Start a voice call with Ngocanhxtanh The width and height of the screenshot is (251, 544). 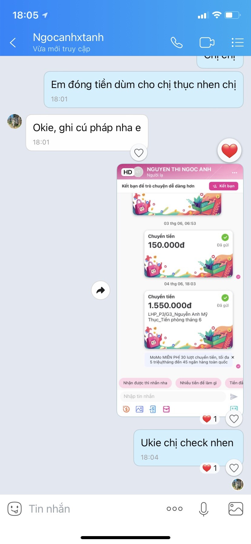pyautogui.click(x=176, y=42)
